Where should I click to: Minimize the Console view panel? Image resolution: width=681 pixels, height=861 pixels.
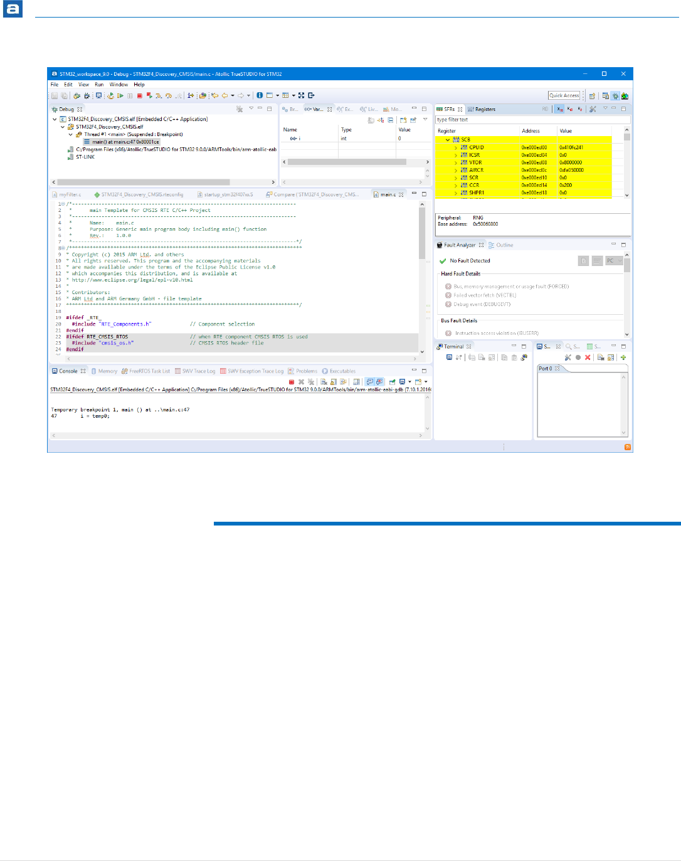point(414,371)
